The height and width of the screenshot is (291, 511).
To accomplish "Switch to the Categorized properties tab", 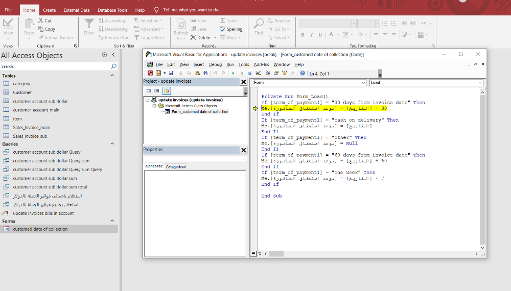I will [176, 166].
